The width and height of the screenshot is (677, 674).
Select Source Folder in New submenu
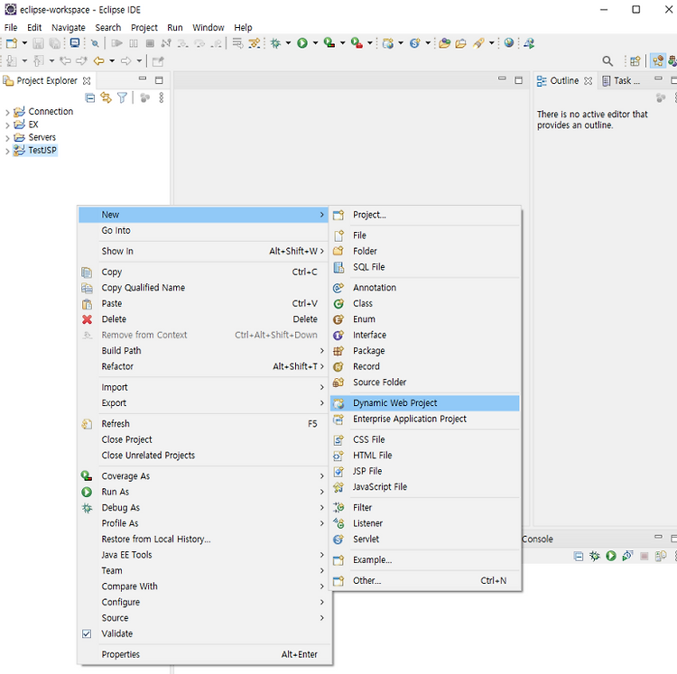tap(425, 383)
